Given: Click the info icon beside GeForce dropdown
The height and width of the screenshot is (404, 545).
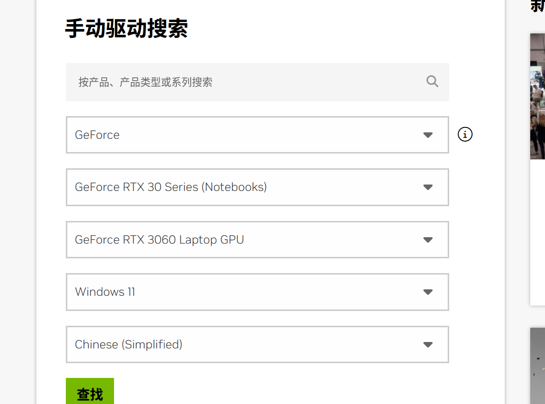Looking at the screenshot, I should (465, 134).
